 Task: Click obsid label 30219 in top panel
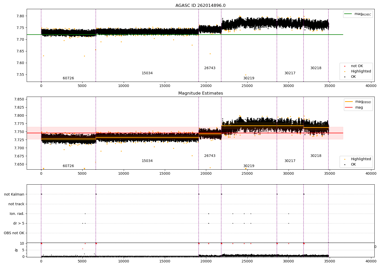pyautogui.click(x=249, y=78)
